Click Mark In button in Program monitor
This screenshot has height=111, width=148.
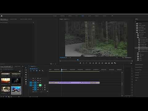coord(84,63)
